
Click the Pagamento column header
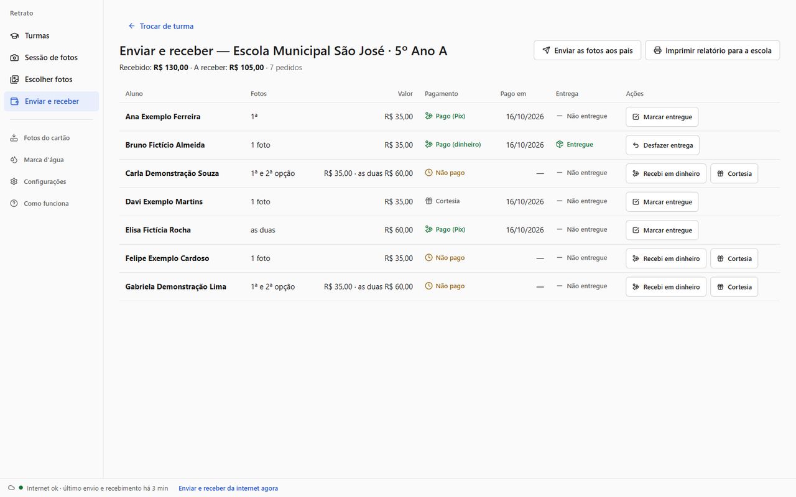[441, 94]
